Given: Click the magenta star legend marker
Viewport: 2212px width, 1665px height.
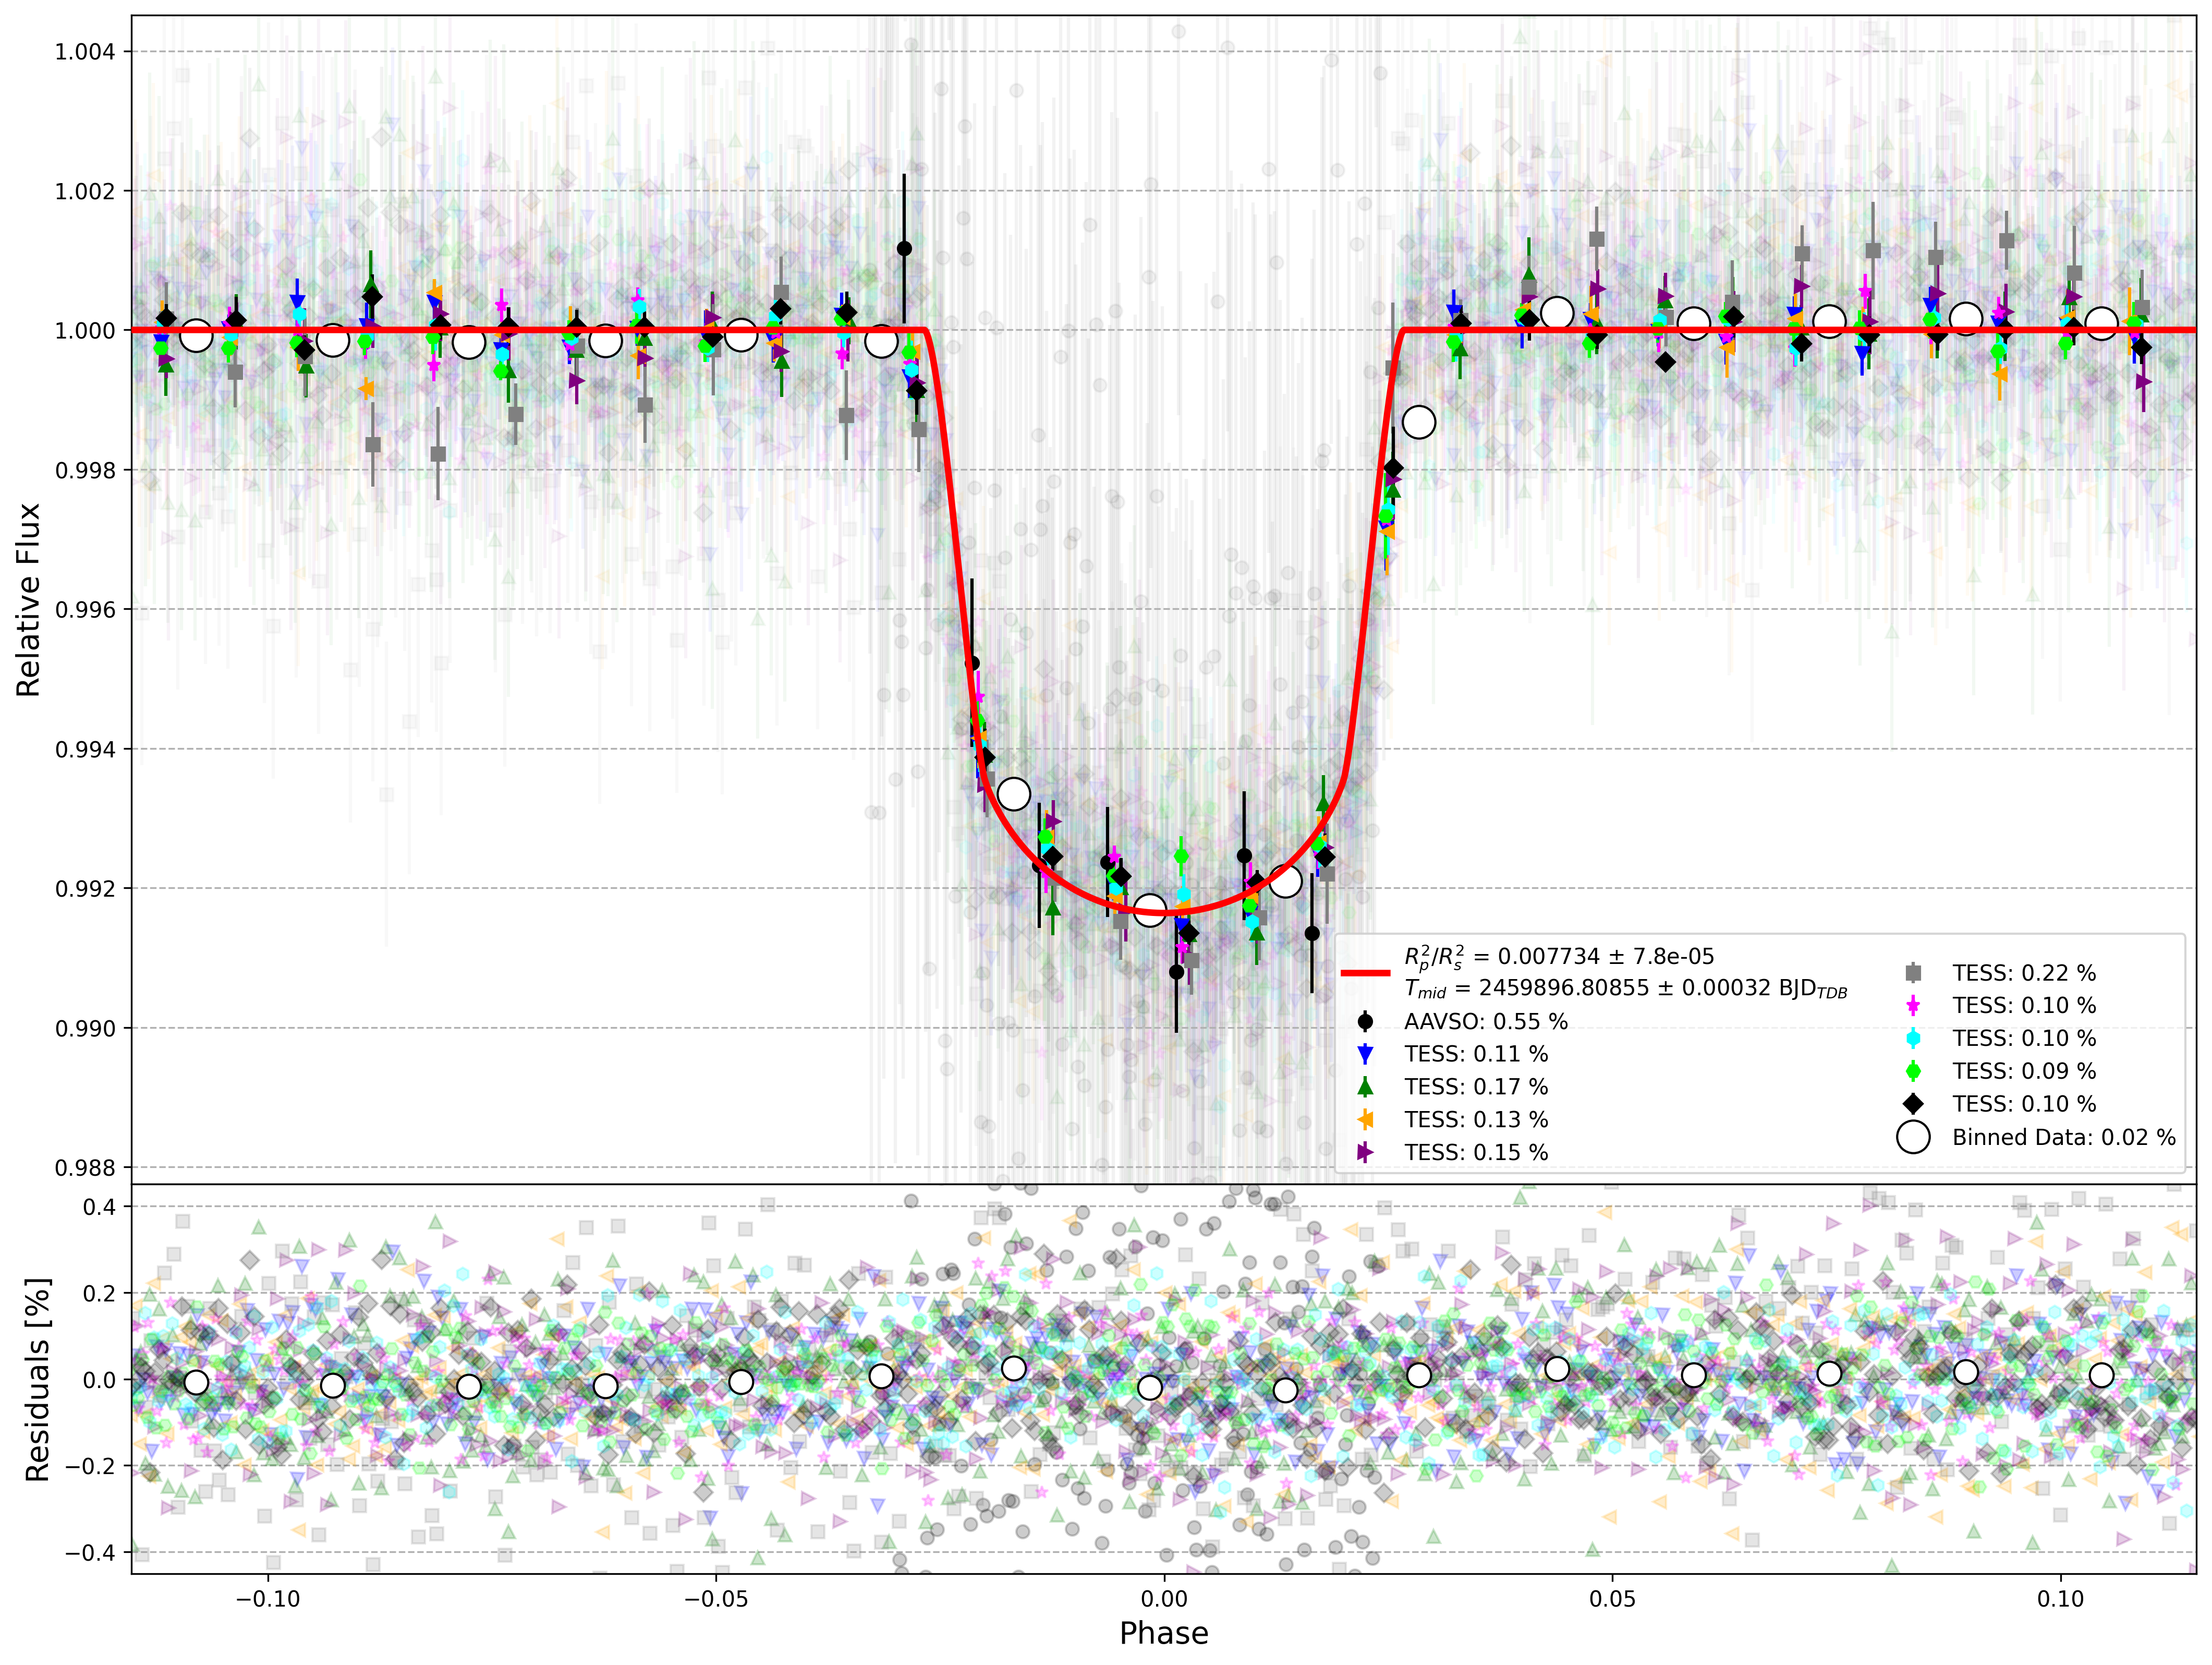Looking at the screenshot, I should [x=1913, y=1006].
